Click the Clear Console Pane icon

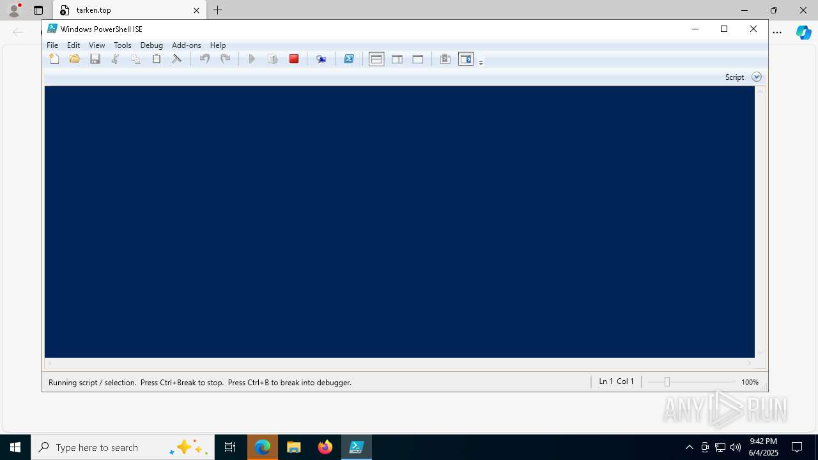tap(177, 59)
